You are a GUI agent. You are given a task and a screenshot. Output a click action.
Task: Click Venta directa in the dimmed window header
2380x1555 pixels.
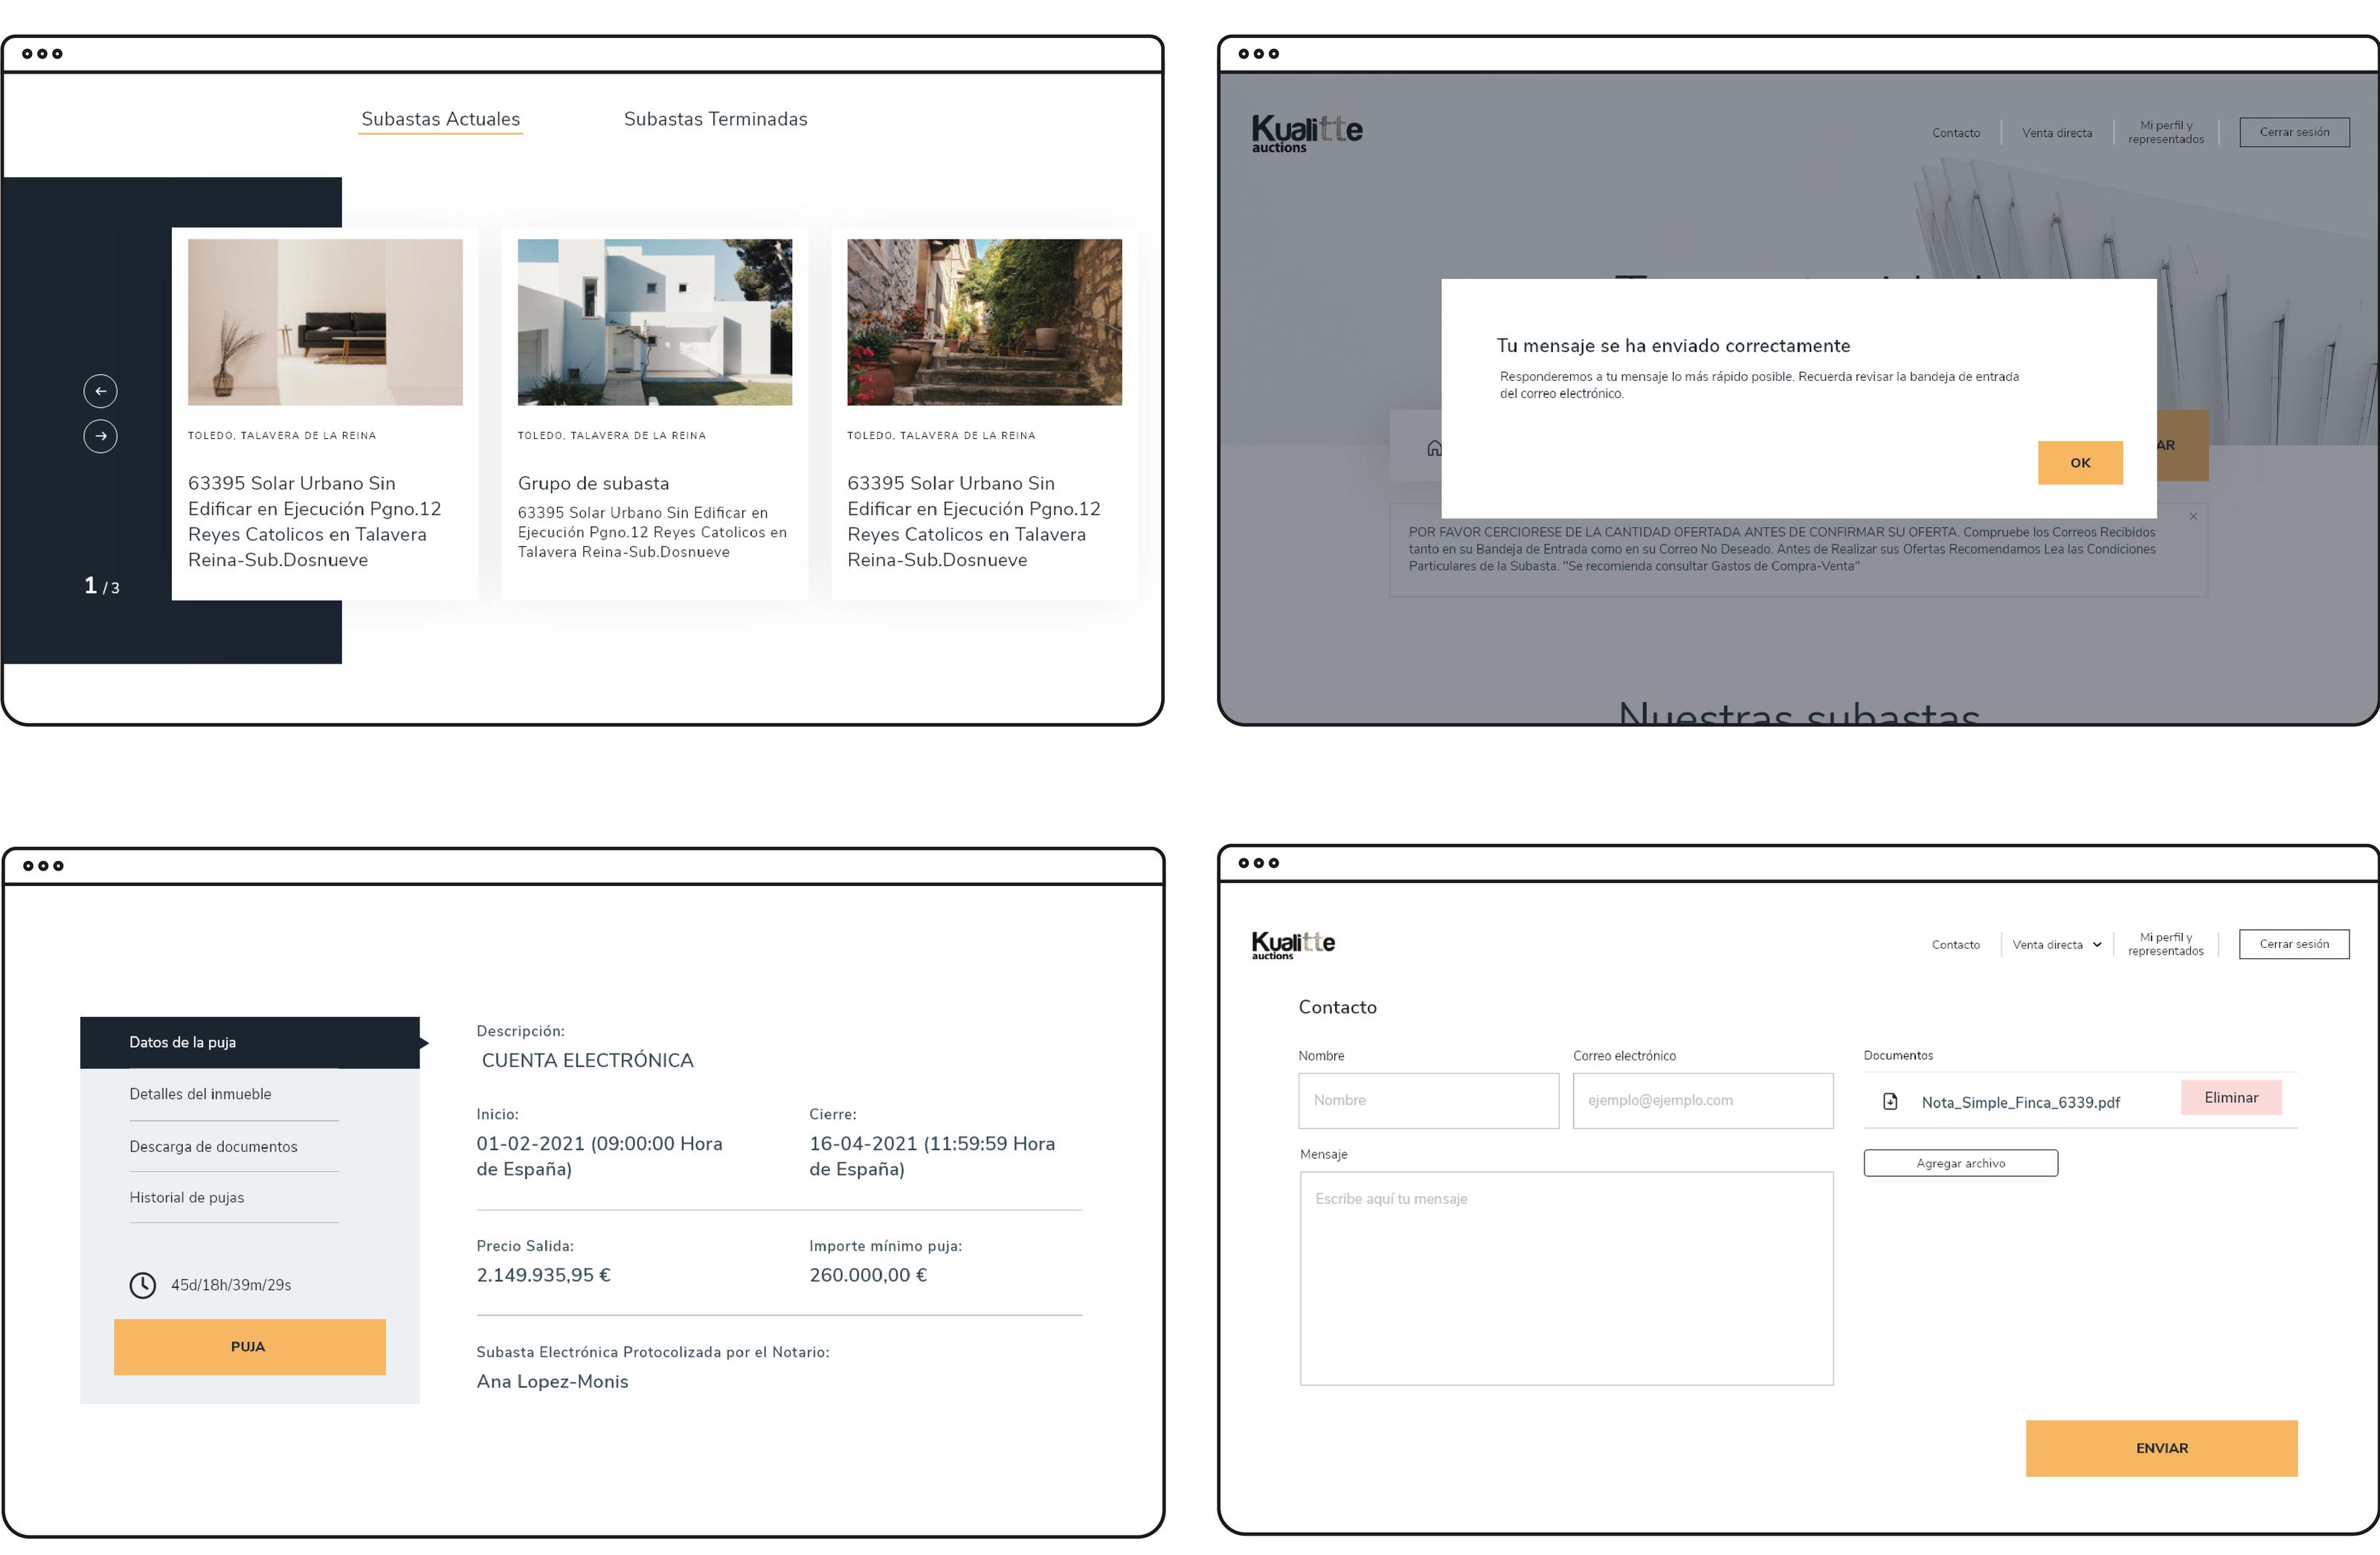(2057, 133)
